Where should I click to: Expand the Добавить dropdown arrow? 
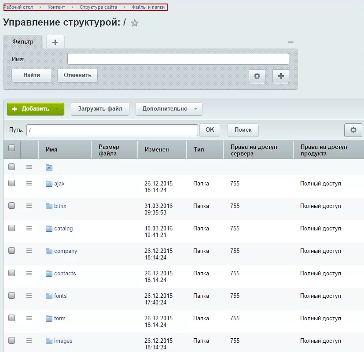click(x=58, y=109)
